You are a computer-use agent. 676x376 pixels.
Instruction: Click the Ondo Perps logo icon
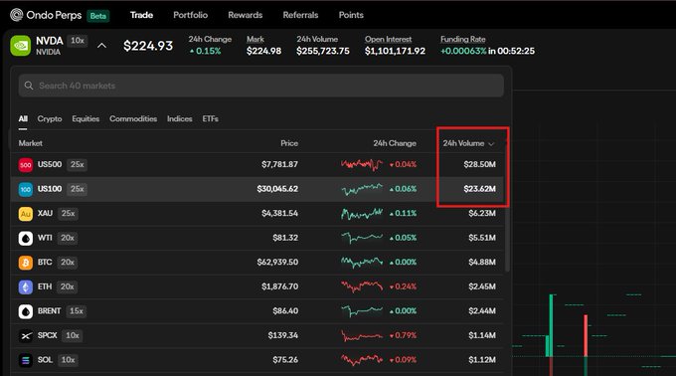point(16,15)
